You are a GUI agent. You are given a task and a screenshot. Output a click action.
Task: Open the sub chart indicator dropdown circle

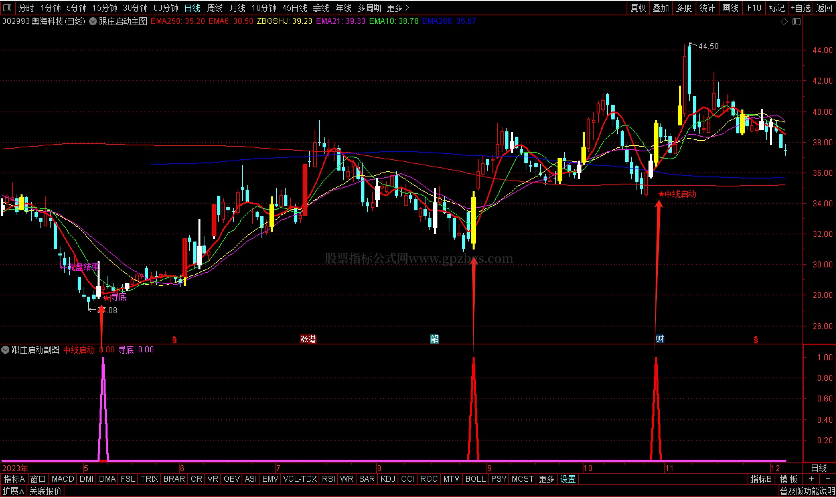coord(5,350)
